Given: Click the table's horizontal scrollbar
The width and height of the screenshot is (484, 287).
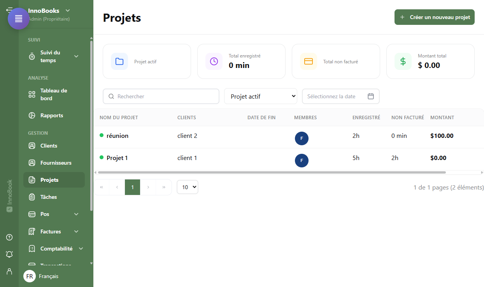Looking at the screenshot, I should click(272, 172).
